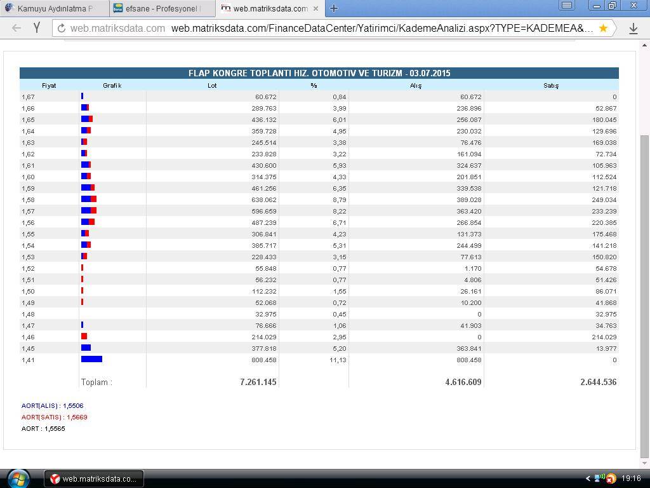
Task: Click the Yandex 'Y' home icon
Action: pos(37,28)
